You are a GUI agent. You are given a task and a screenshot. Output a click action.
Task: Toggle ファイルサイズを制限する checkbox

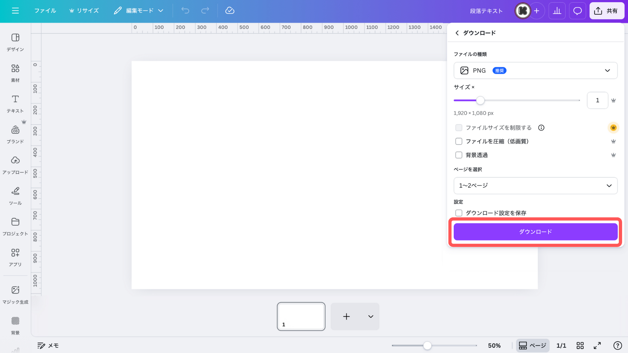click(459, 128)
